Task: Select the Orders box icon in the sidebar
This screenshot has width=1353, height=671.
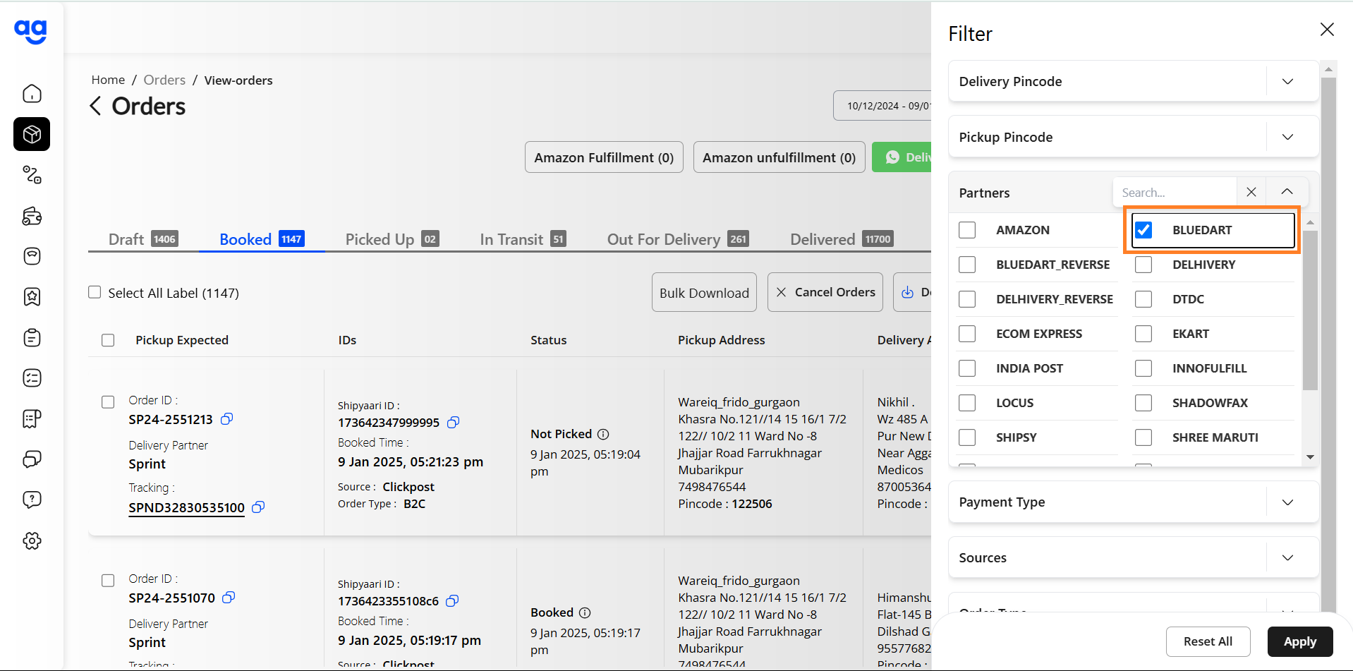Action: pos(32,134)
